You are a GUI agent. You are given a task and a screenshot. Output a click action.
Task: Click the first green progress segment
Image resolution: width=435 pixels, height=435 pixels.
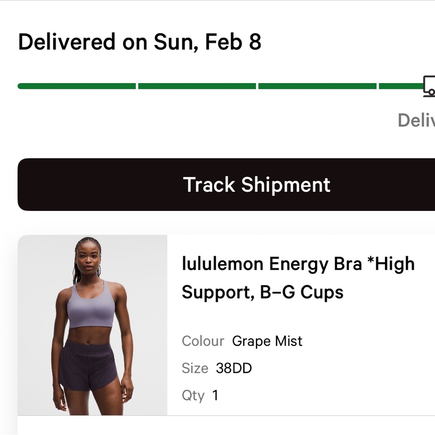pos(76,86)
